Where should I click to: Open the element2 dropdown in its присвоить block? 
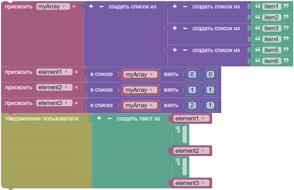point(54,87)
